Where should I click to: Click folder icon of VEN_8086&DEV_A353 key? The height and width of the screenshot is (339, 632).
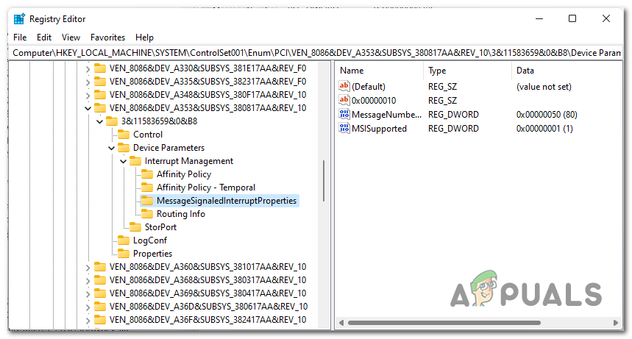[100, 108]
